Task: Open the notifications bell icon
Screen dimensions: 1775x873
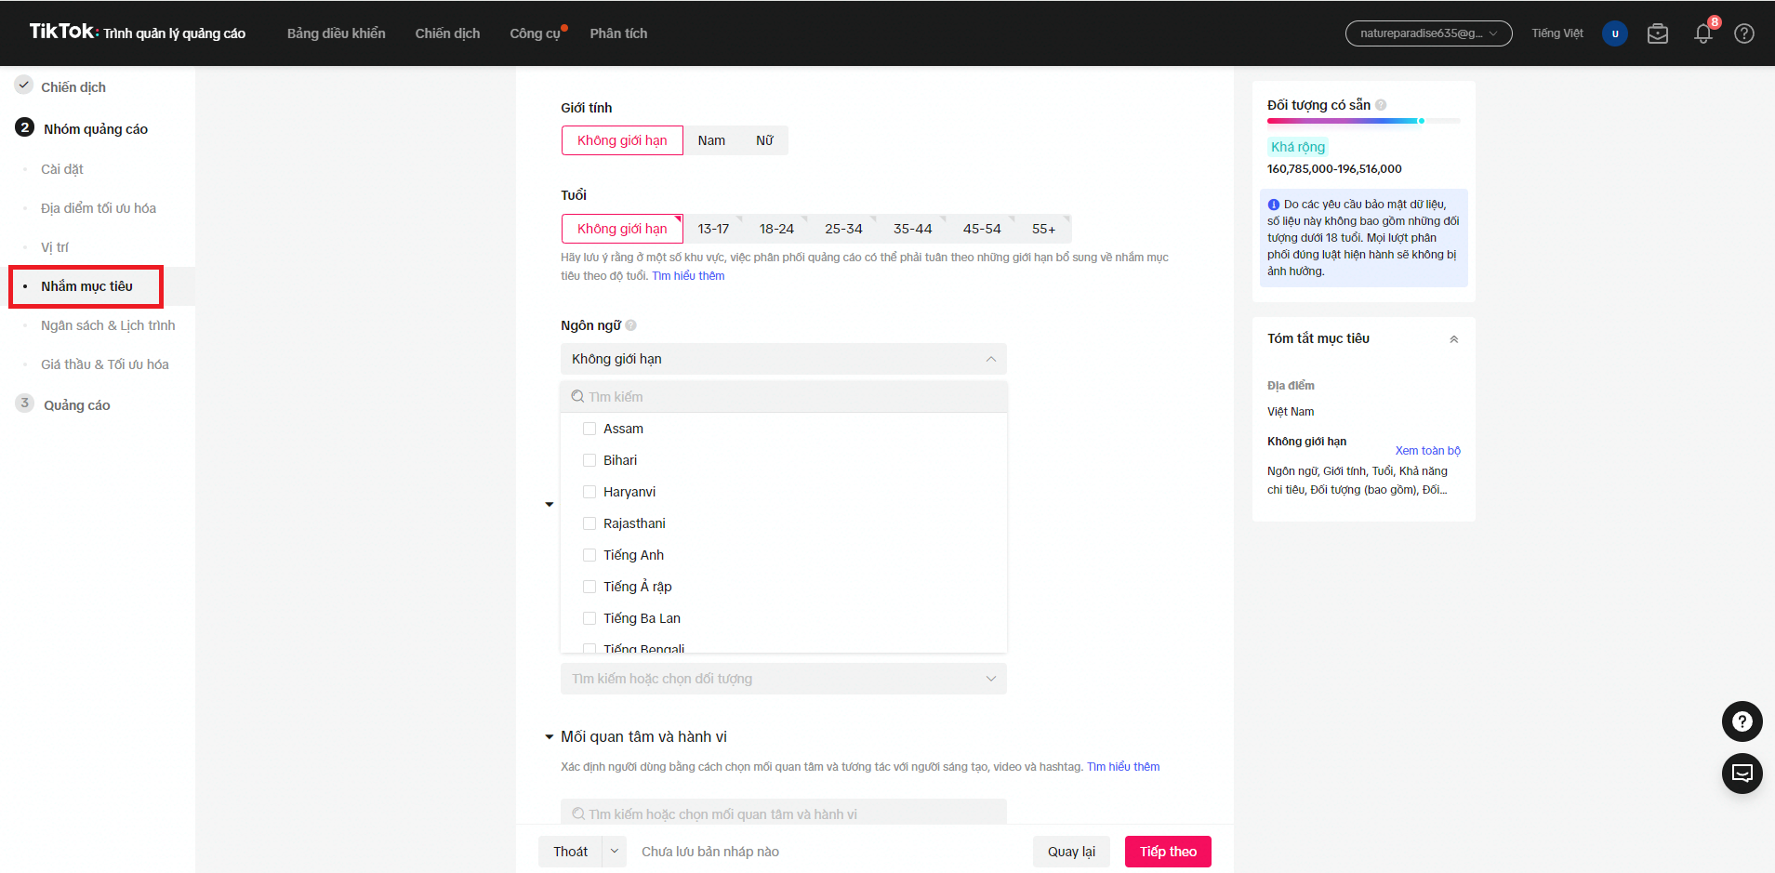Action: point(1702,33)
